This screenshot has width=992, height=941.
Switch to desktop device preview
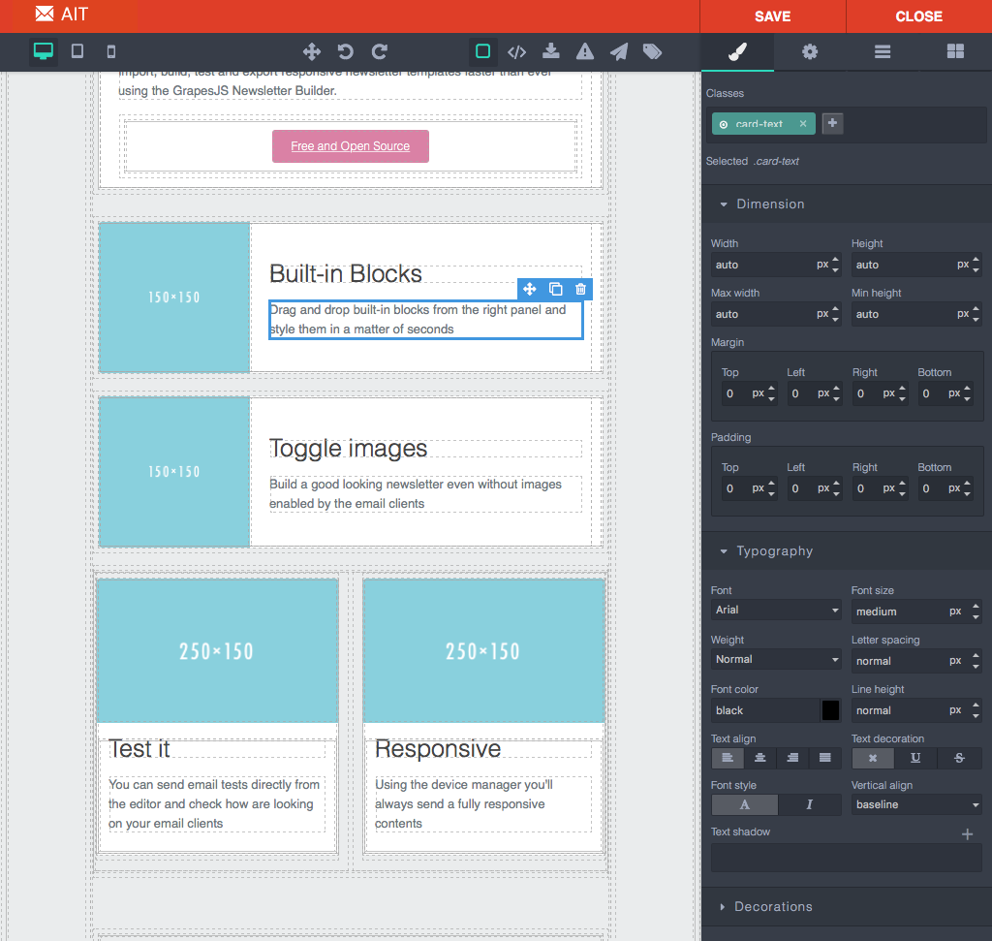click(44, 51)
